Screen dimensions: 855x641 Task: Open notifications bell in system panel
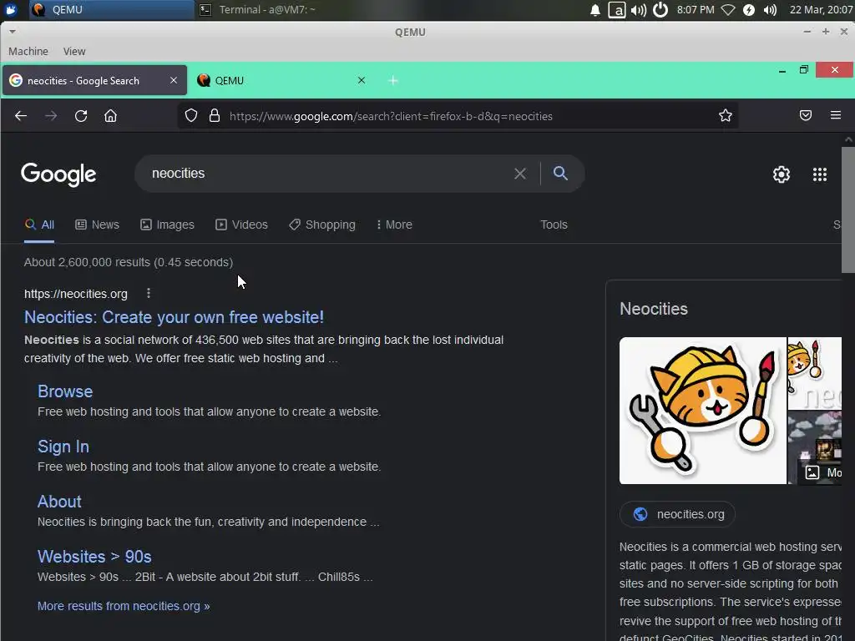(595, 10)
